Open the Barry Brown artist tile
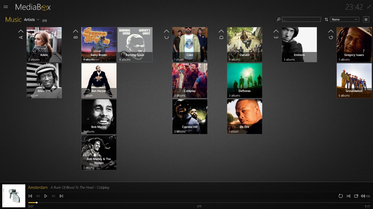The image size is (373, 209). tap(99, 45)
